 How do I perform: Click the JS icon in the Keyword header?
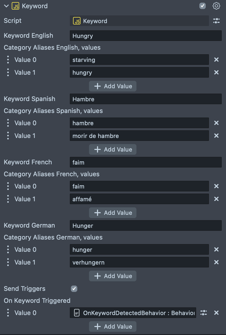pos(15,6)
